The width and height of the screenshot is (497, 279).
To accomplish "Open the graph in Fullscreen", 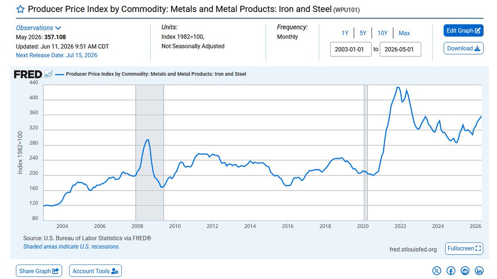I will click(x=464, y=248).
